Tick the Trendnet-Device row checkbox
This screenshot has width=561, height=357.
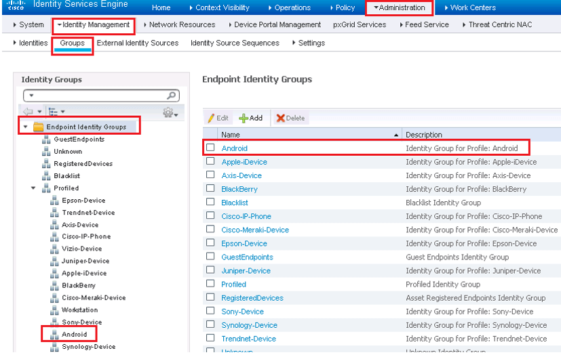tap(210, 338)
